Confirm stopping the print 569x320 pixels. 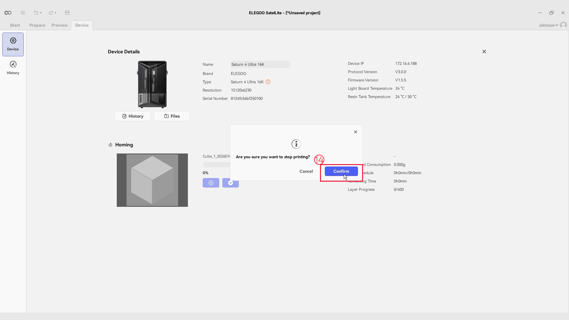point(341,171)
